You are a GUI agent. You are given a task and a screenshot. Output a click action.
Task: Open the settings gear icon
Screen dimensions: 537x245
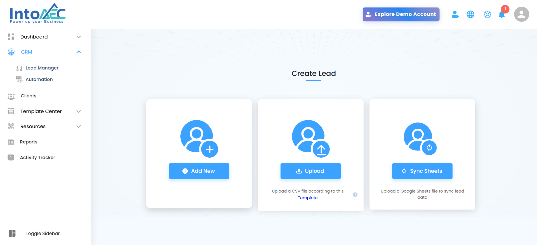point(487,15)
